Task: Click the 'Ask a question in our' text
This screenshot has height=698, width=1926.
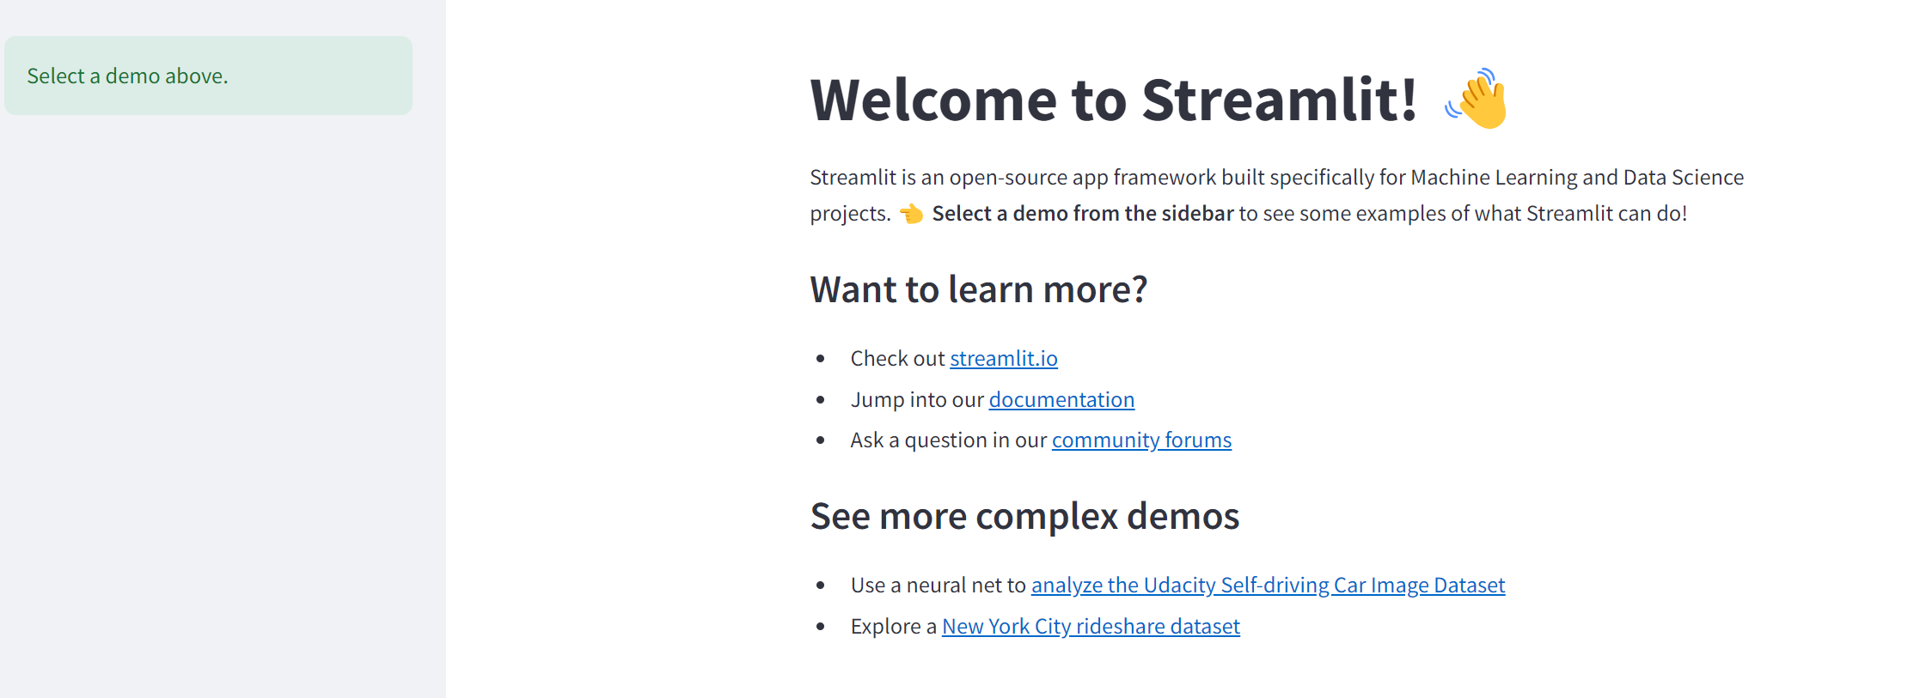Action: (949, 440)
